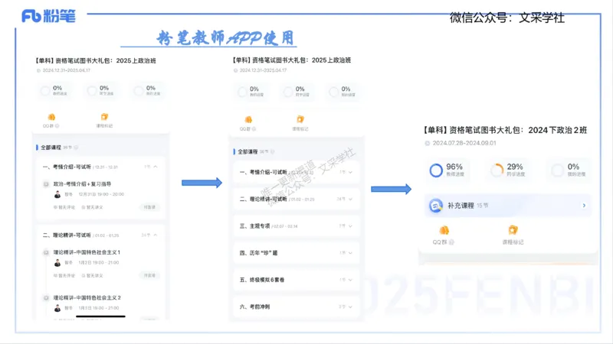Open lesson 理论精讲-中国特色社会主义1

coord(87,252)
